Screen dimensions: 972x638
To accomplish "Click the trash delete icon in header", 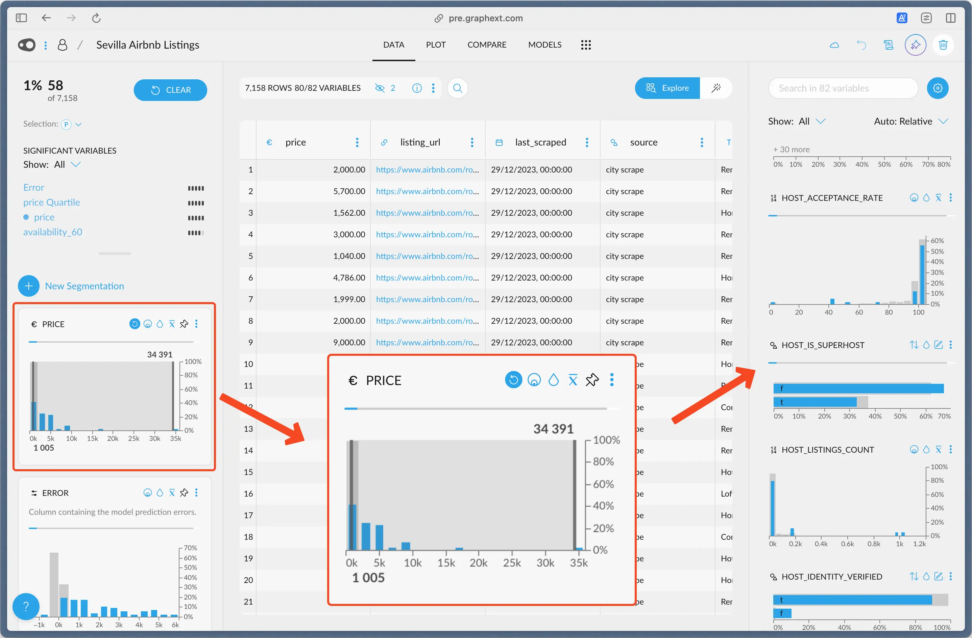I will 943,45.
